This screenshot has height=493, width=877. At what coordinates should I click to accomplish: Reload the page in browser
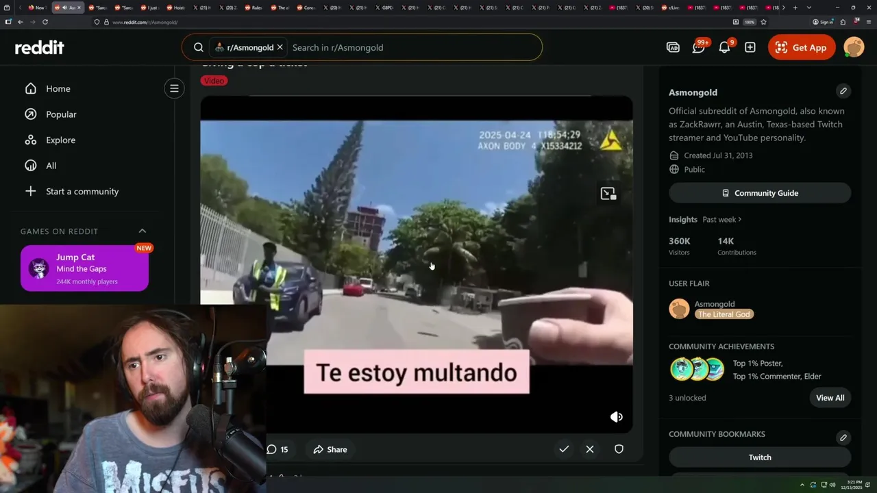(x=45, y=22)
